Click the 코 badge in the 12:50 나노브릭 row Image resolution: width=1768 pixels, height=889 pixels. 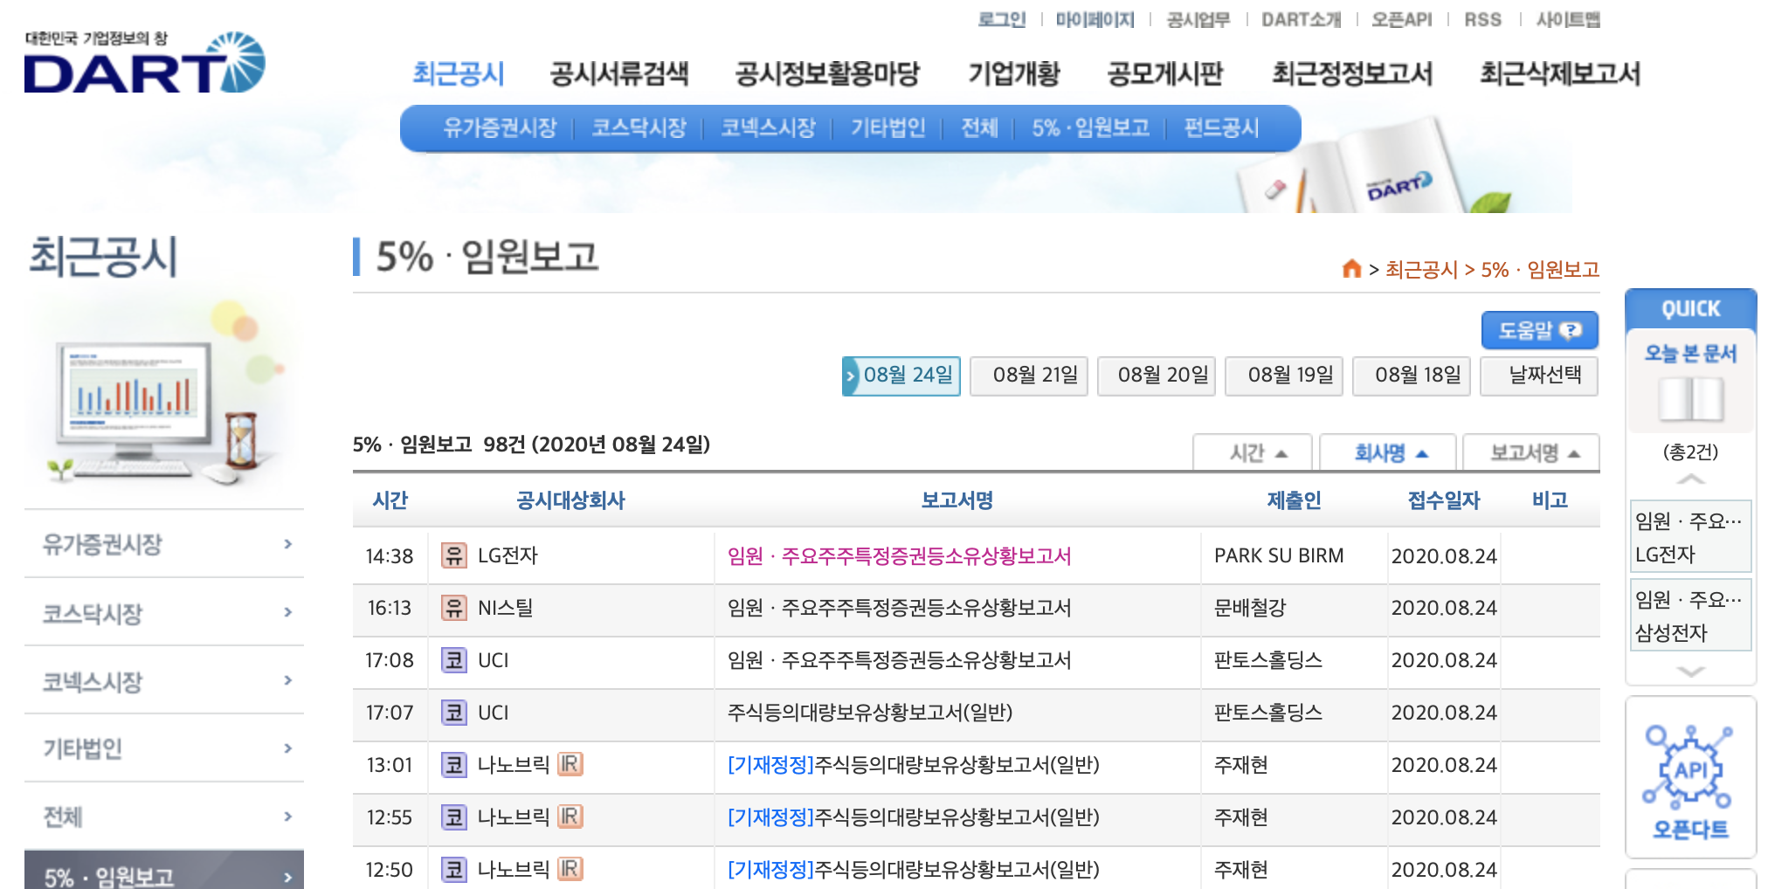click(453, 870)
